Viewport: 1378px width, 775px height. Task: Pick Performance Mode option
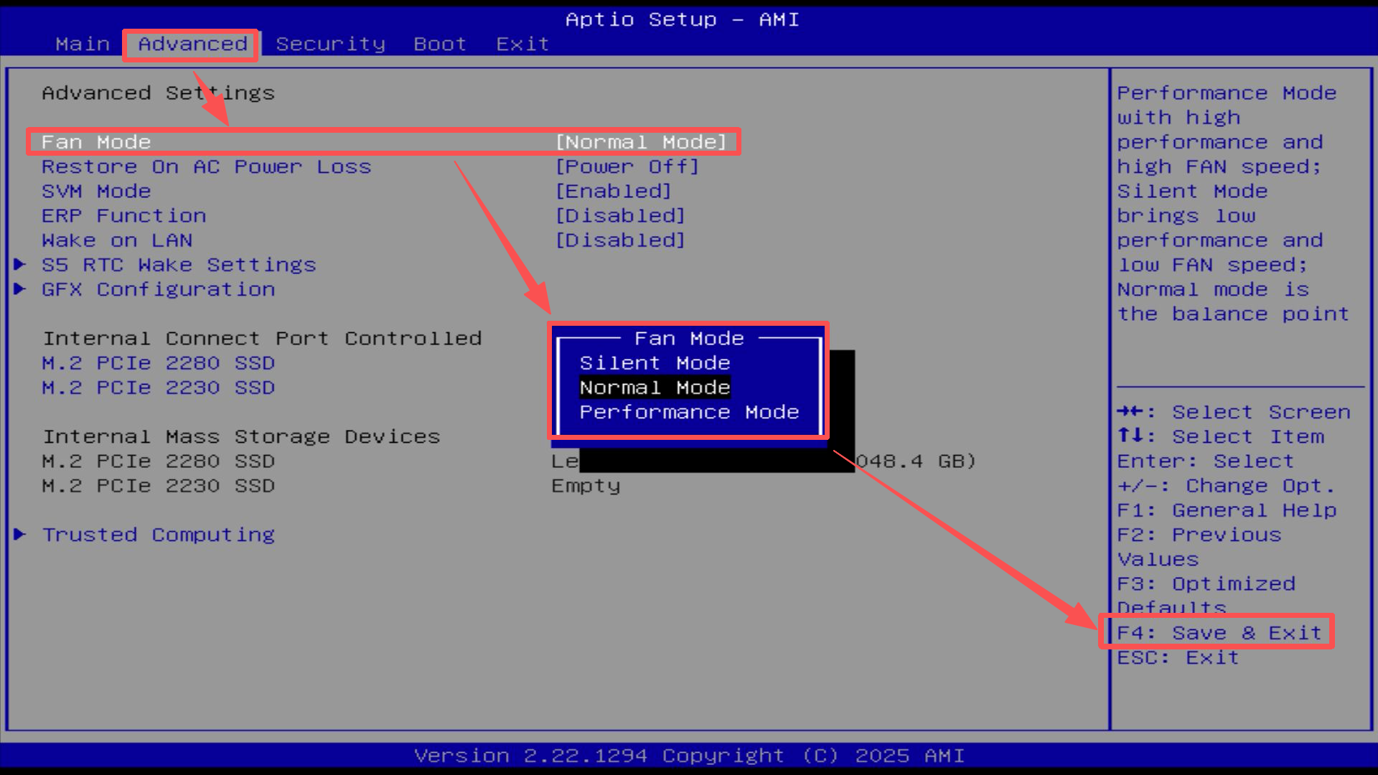[689, 413]
